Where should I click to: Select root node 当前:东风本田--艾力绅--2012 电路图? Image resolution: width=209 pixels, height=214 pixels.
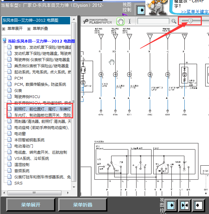[41, 41]
